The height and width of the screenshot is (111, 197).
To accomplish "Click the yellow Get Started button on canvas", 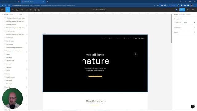I will (x=95, y=76).
